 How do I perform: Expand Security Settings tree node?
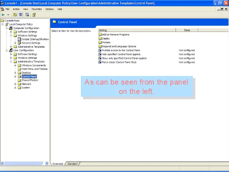point(15,43)
